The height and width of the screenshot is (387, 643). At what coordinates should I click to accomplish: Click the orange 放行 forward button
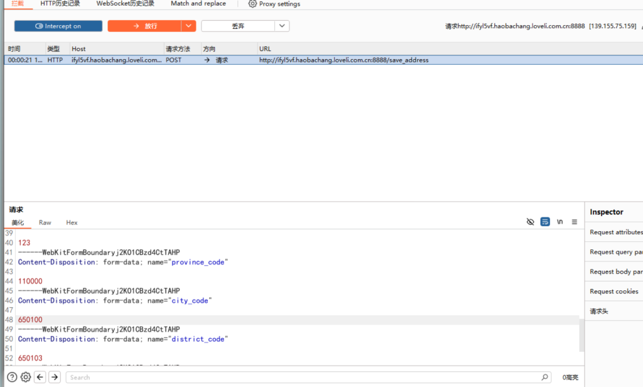click(x=144, y=26)
